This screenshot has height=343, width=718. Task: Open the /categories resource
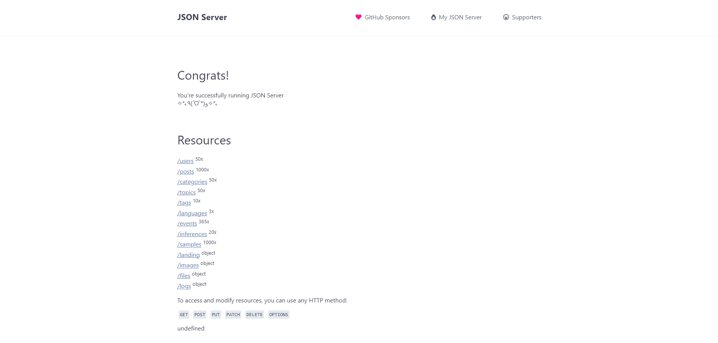coord(192,182)
